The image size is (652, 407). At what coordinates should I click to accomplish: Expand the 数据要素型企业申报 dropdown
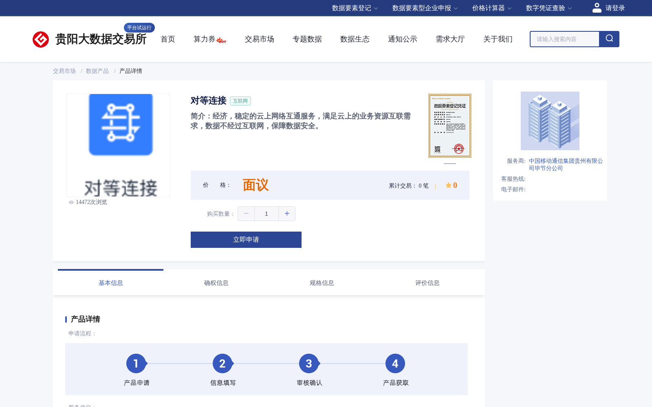[425, 8]
